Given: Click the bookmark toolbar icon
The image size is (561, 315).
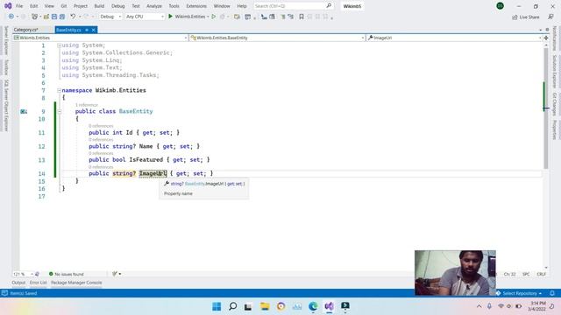Looking at the screenshot, I should point(302,17).
